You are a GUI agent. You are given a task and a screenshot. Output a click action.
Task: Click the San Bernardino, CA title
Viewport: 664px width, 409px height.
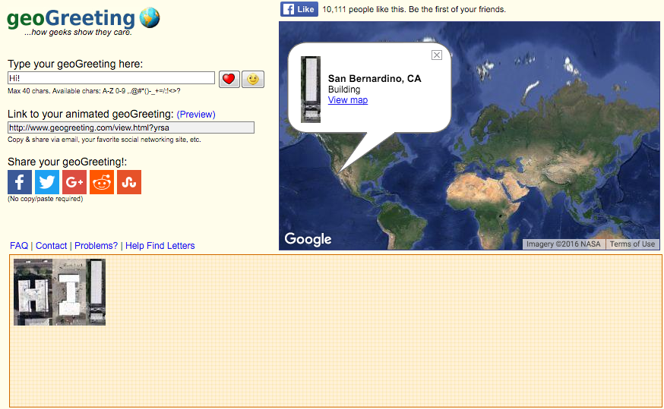(x=375, y=79)
